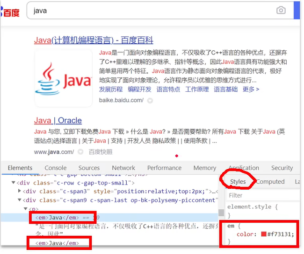Switch to the Elements tab
304x254 pixels.
click(x=20, y=168)
